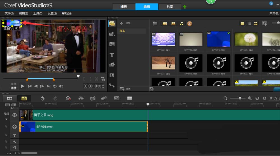Click the Record/Capture option icon in timeline toolbar

pyautogui.click(x=68, y=98)
